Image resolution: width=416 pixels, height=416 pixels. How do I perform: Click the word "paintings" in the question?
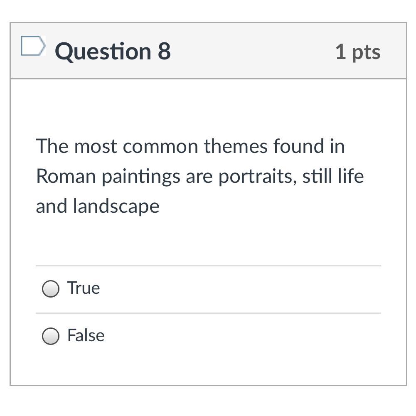(x=141, y=176)
